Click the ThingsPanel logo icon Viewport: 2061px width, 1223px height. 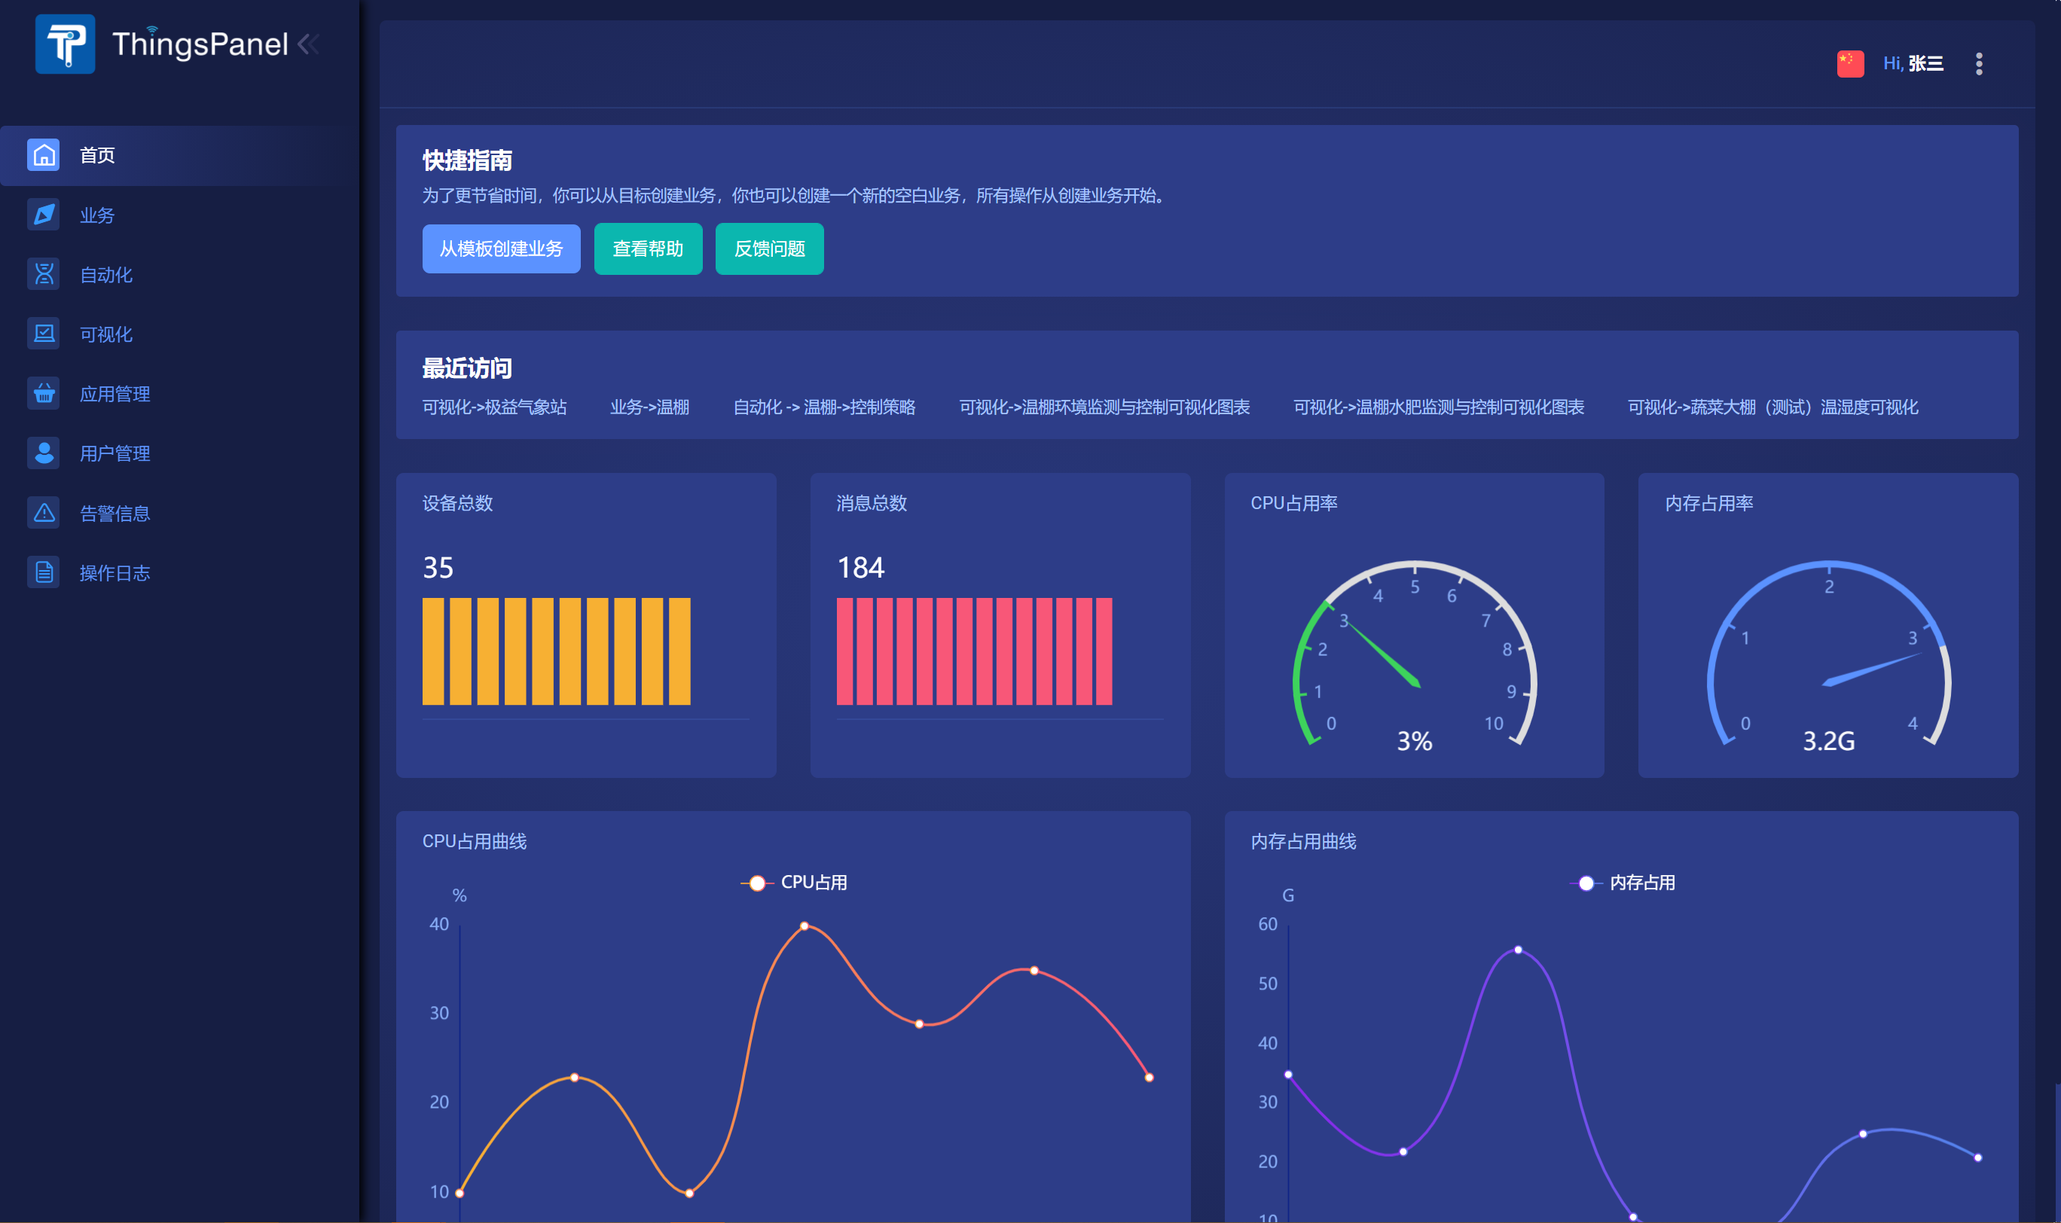point(65,44)
